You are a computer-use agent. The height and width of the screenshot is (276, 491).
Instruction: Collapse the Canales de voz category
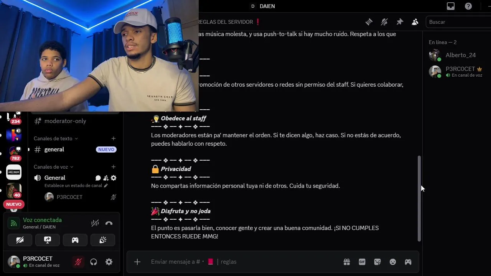53,167
